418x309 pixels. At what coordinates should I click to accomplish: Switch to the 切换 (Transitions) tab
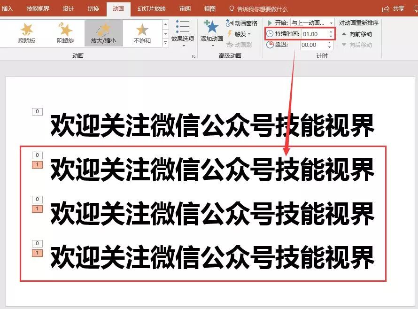click(x=93, y=8)
